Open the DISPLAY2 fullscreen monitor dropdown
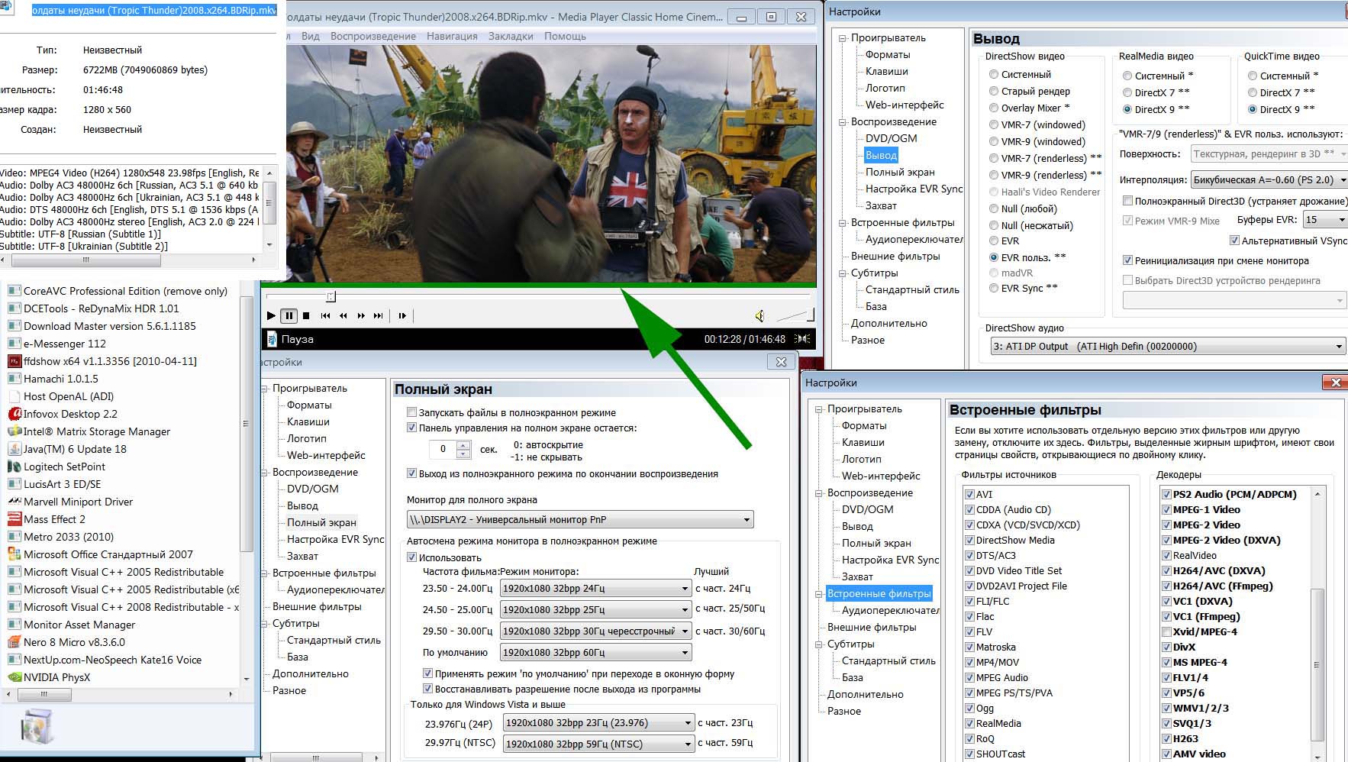Viewport: 1348px width, 762px height. point(580,519)
